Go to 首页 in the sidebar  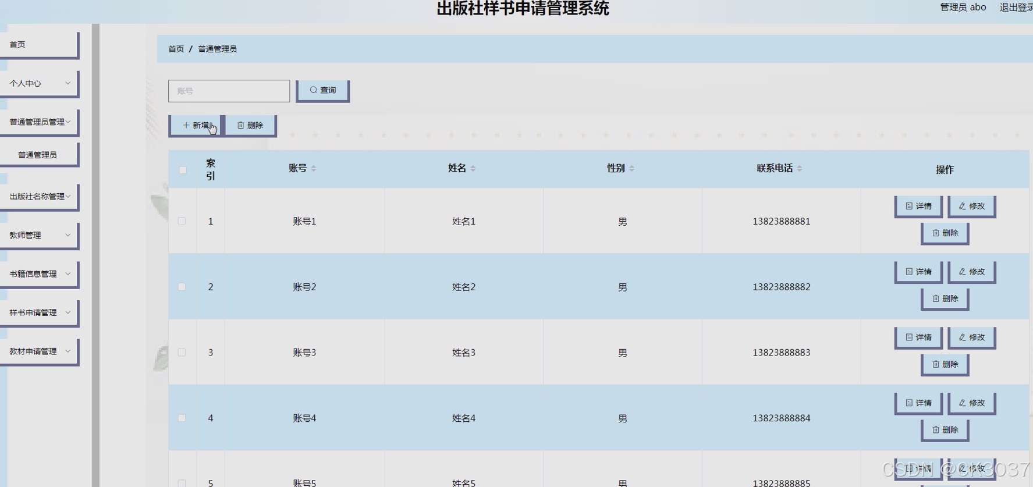click(39, 45)
